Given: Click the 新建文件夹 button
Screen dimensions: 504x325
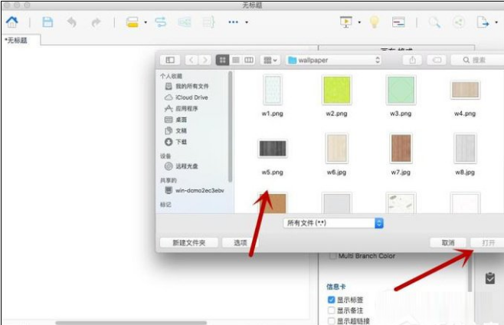Looking at the screenshot, I should (x=189, y=243).
